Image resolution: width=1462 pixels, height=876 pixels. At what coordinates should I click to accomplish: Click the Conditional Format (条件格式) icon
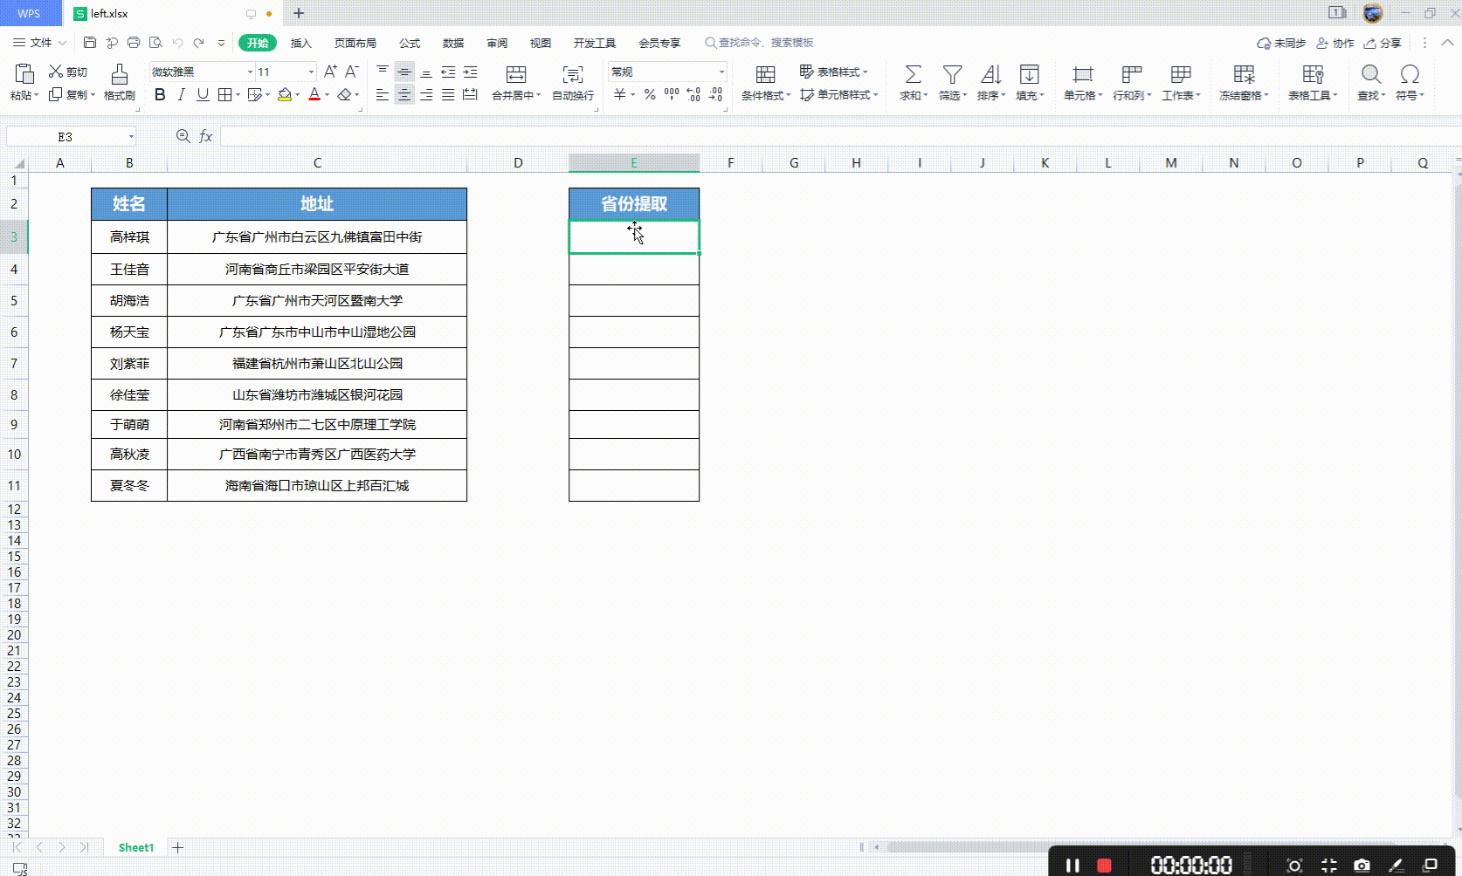(766, 75)
